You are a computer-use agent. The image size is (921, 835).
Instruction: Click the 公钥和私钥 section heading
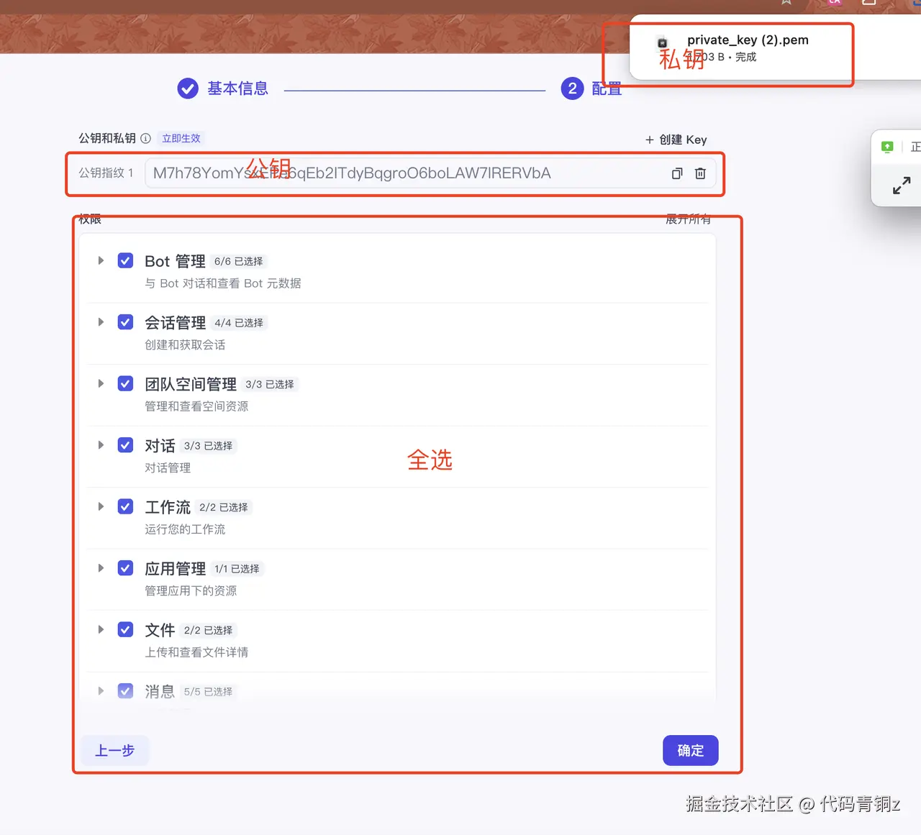tap(107, 138)
